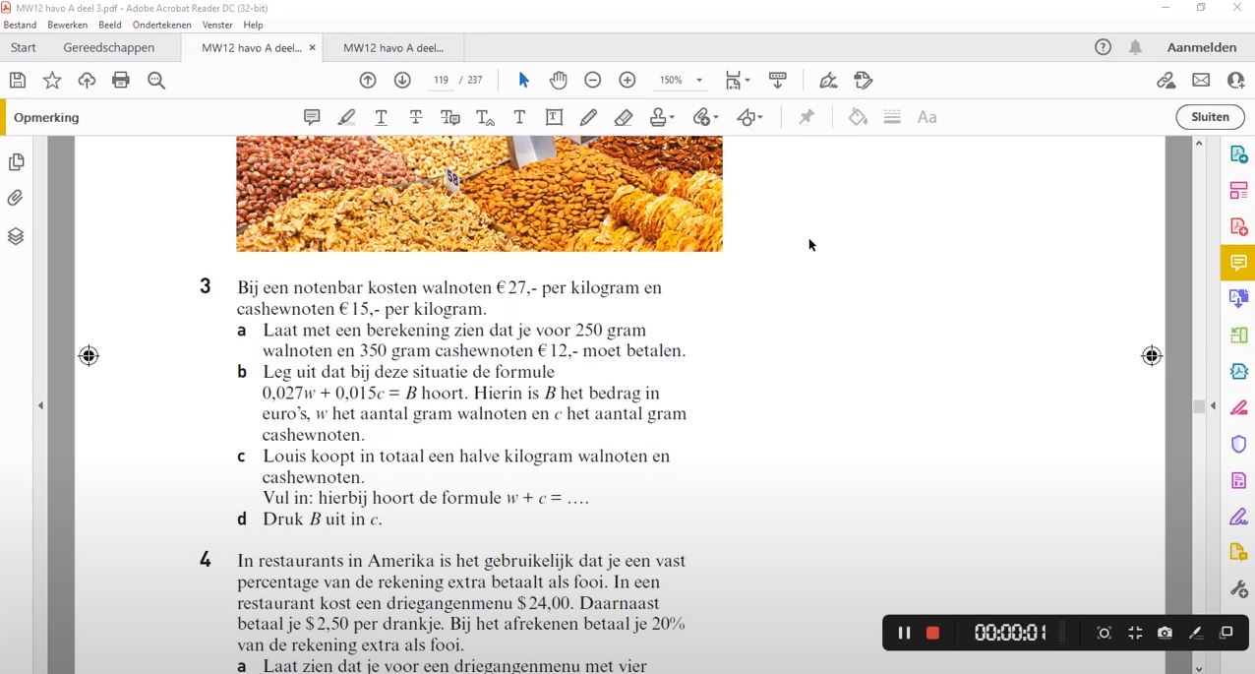Send the file by email envelope
1255x674 pixels.
click(x=1201, y=81)
